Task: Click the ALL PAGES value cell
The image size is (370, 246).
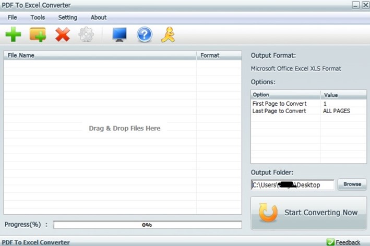Action: click(337, 110)
